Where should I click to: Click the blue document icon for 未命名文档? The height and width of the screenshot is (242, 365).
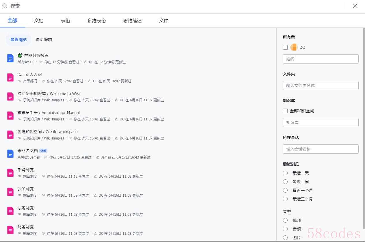pos(10,154)
